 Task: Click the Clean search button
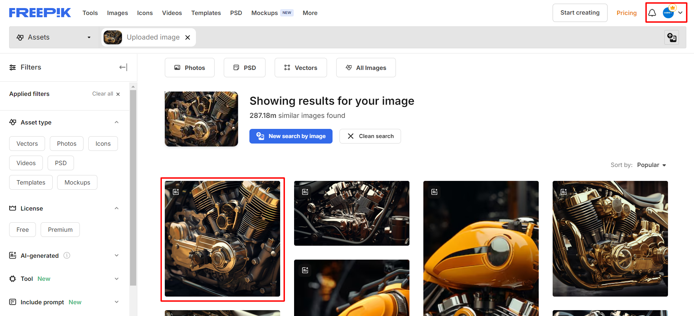coord(370,136)
